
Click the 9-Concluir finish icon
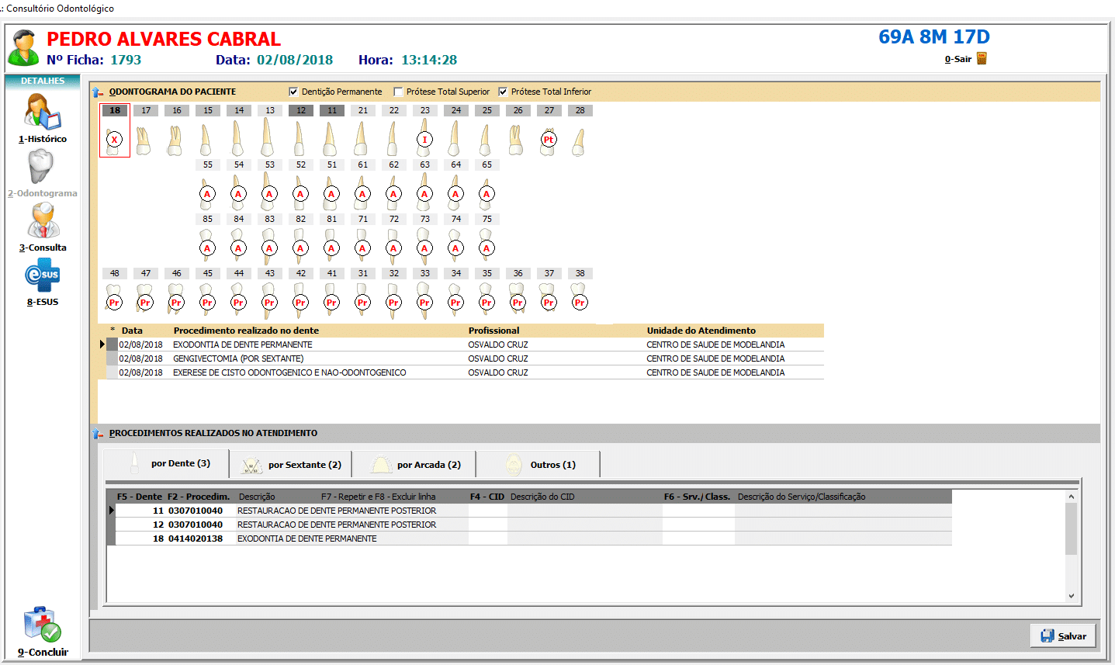click(42, 625)
